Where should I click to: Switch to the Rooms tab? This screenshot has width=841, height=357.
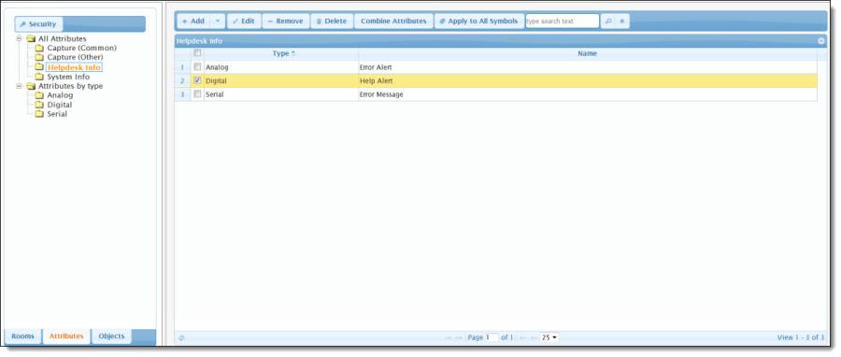(23, 336)
